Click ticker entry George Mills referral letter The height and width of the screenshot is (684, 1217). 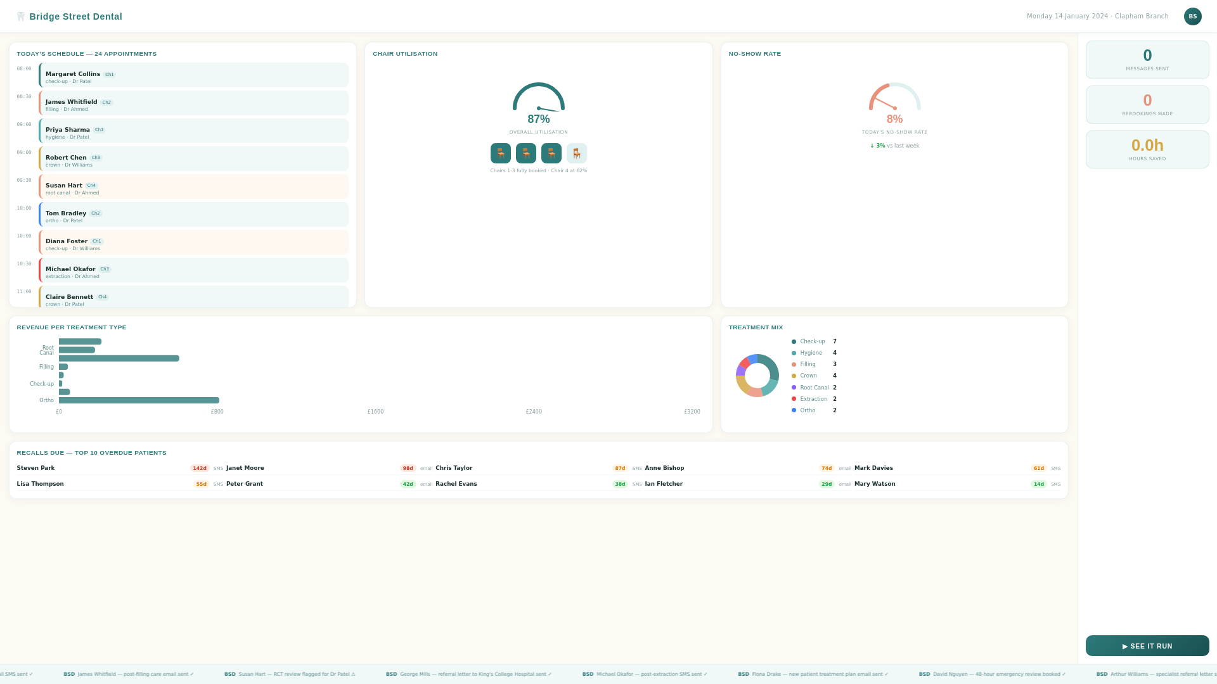point(469,674)
